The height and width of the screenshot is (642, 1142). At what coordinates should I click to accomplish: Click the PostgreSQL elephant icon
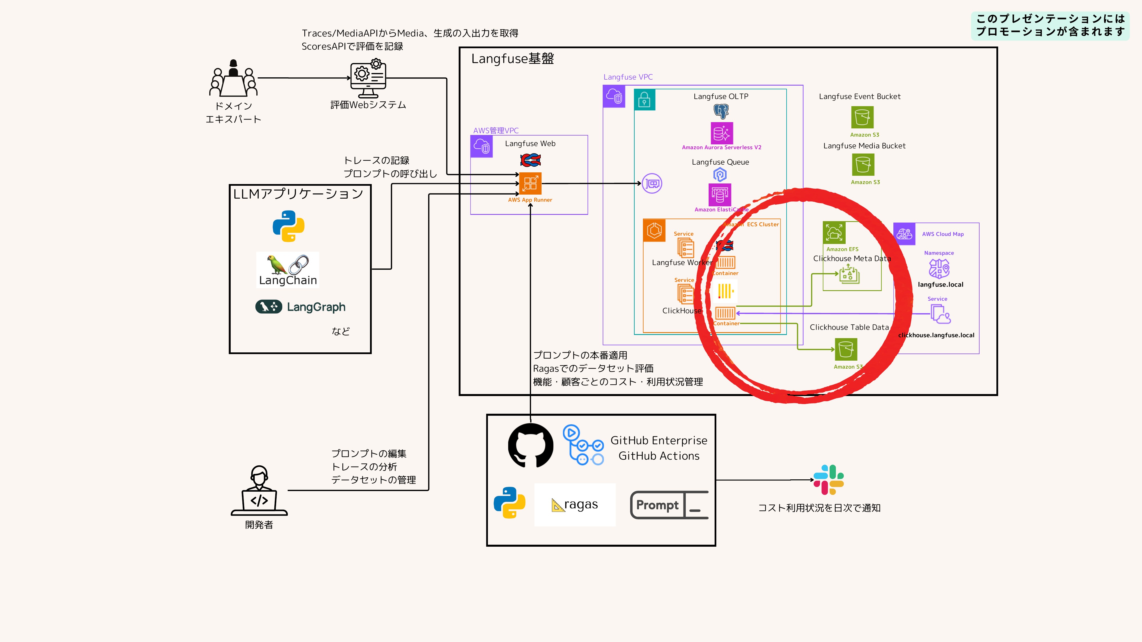721,111
